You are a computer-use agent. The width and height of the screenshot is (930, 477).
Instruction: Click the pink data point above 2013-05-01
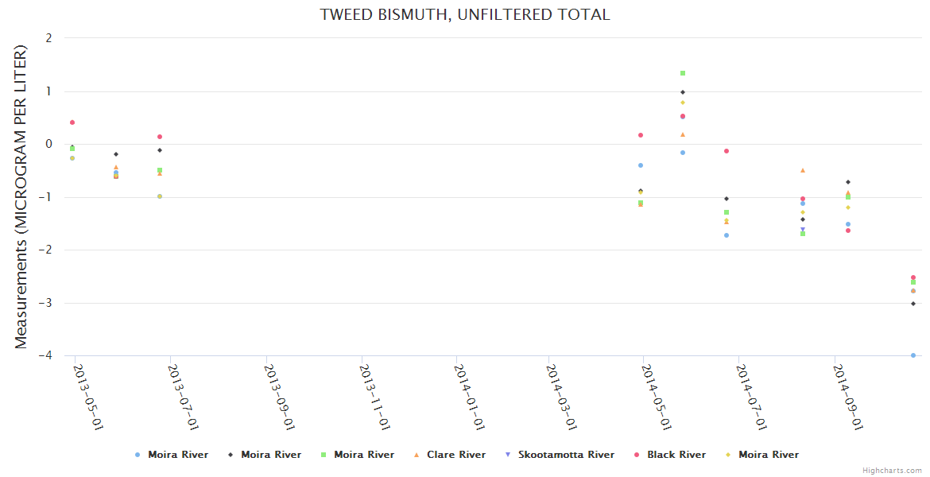point(72,122)
